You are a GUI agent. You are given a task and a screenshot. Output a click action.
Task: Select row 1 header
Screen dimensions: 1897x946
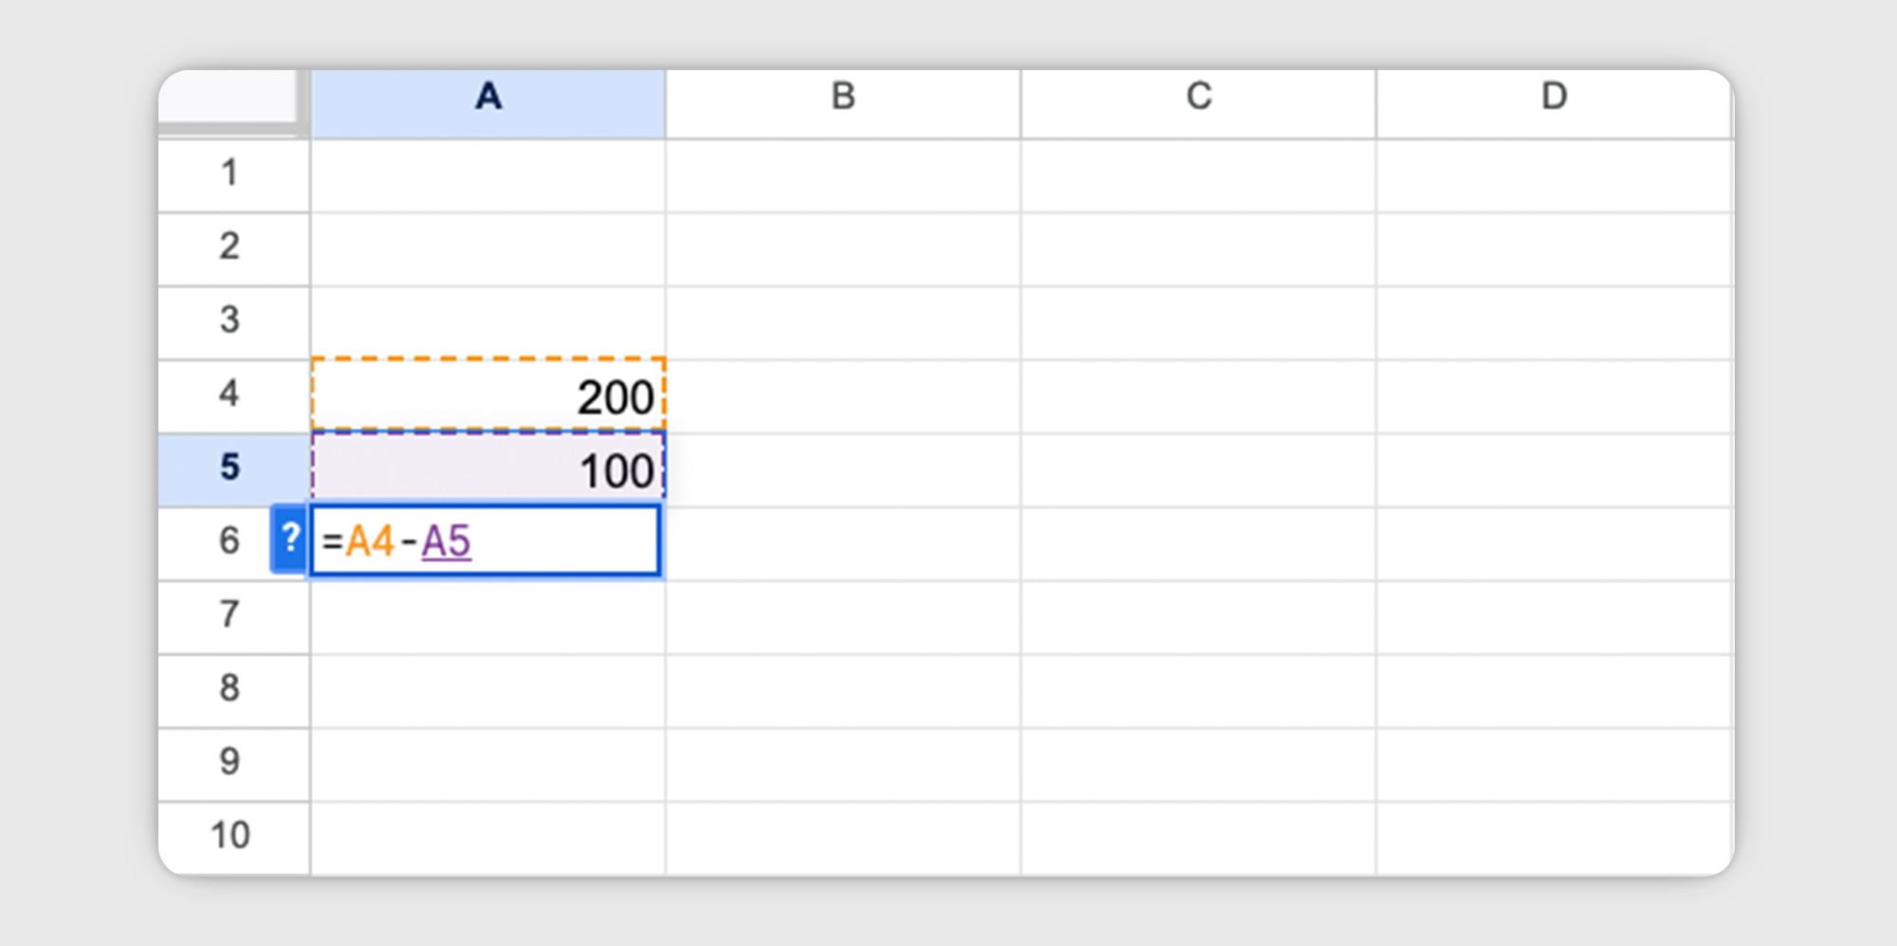pyautogui.click(x=232, y=173)
